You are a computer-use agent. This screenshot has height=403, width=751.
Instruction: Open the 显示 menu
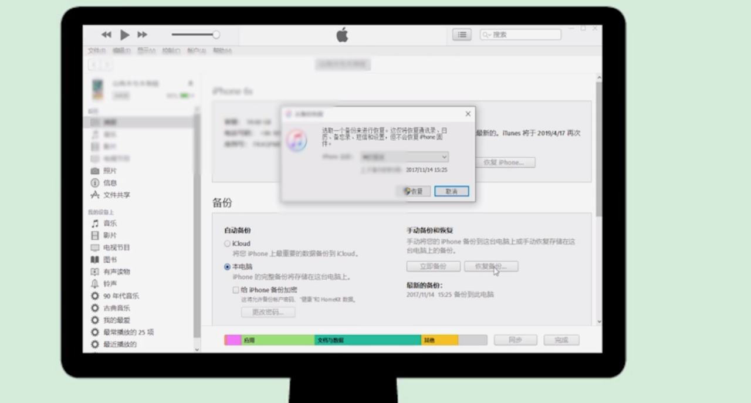tap(146, 50)
